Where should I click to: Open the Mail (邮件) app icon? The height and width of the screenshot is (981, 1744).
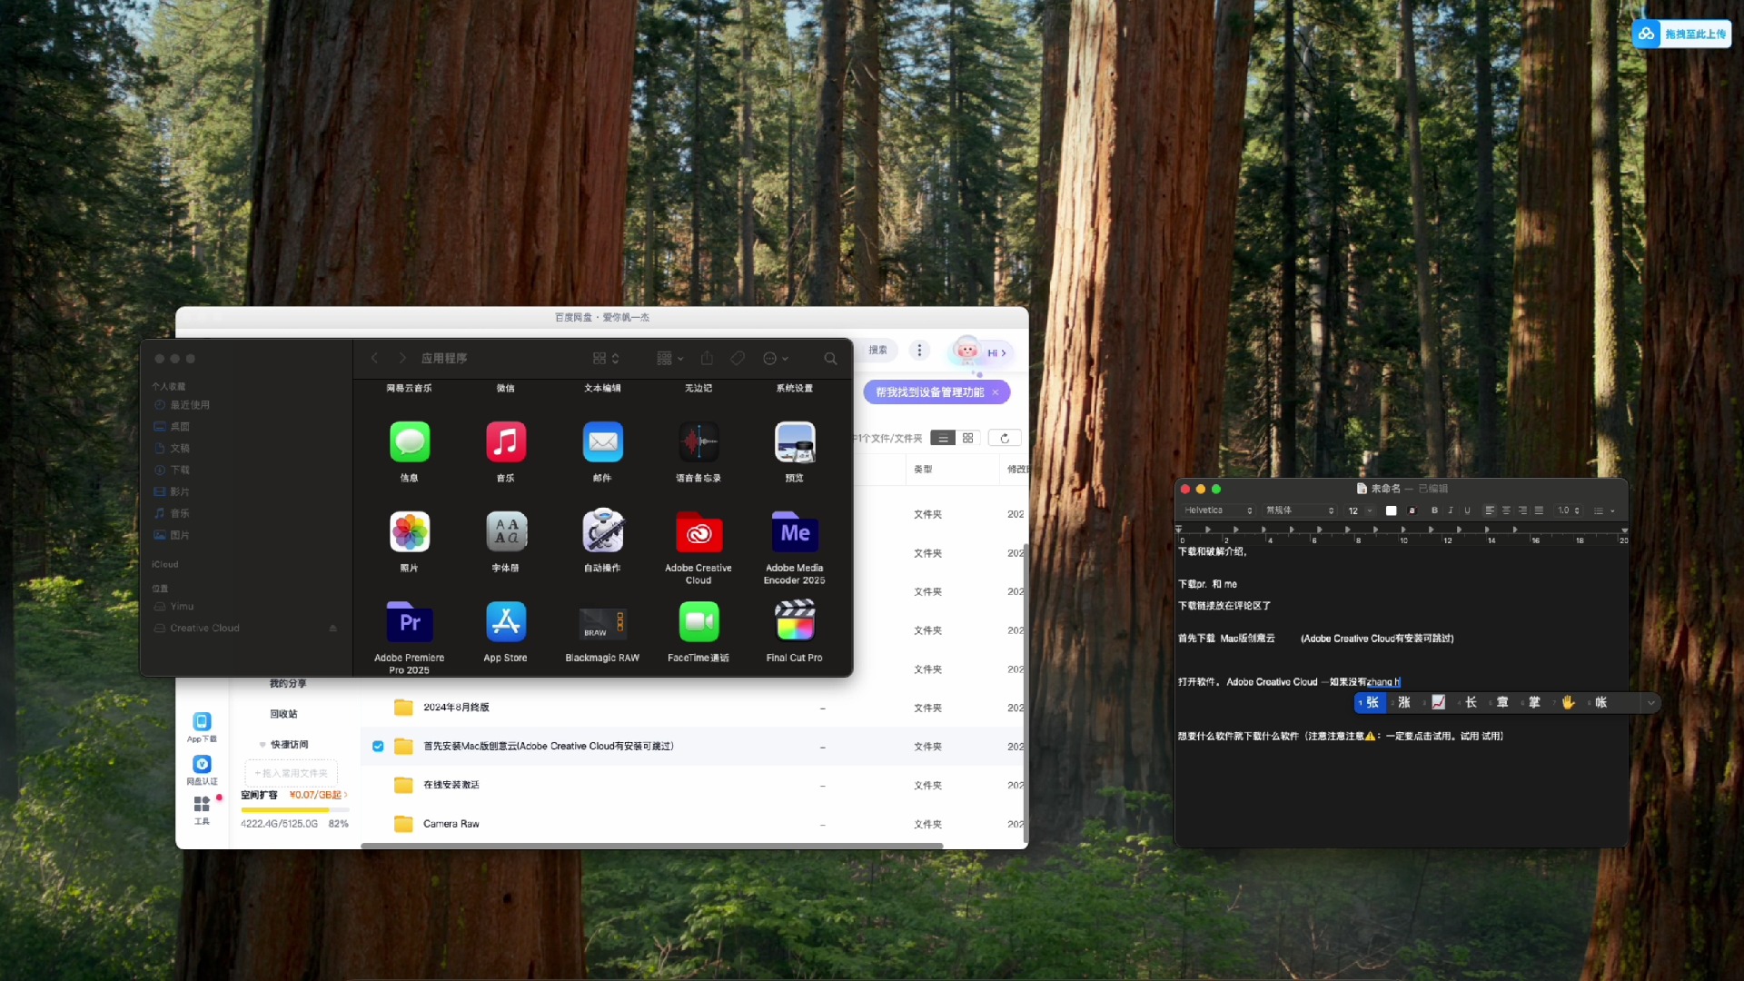[602, 442]
